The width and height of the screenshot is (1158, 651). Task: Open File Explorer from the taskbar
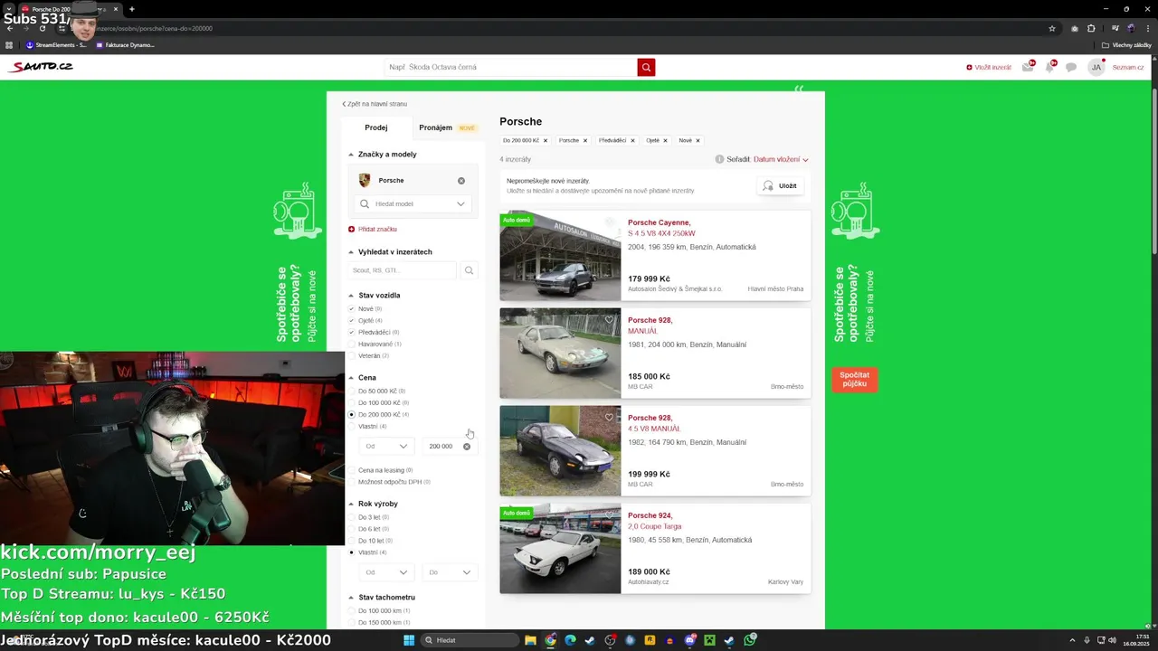pyautogui.click(x=530, y=640)
